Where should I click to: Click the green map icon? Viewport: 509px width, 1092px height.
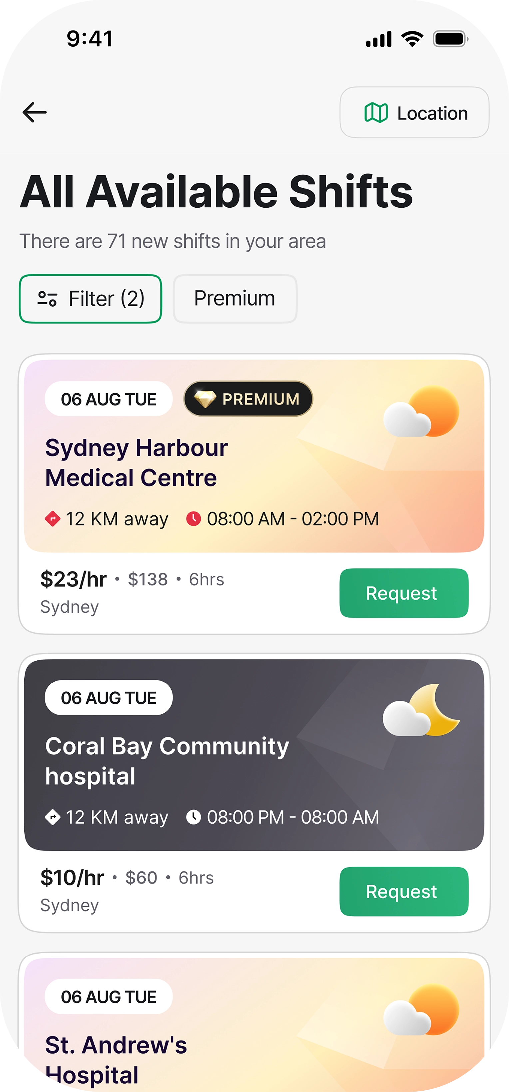pos(376,113)
